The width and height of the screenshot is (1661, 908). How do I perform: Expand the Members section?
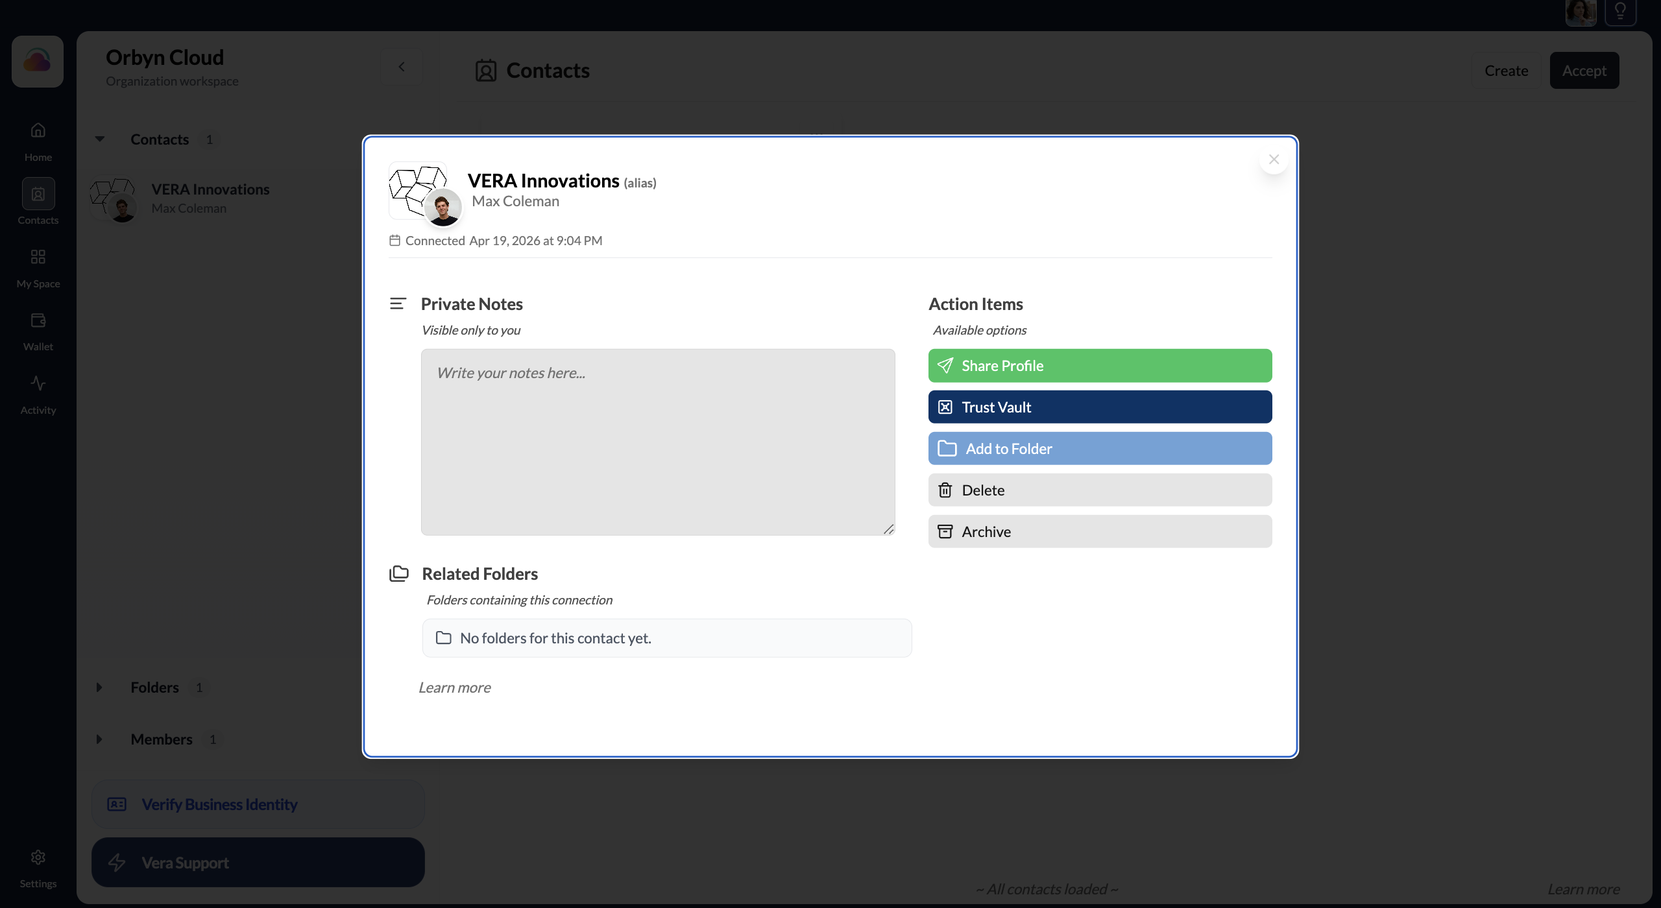click(99, 739)
